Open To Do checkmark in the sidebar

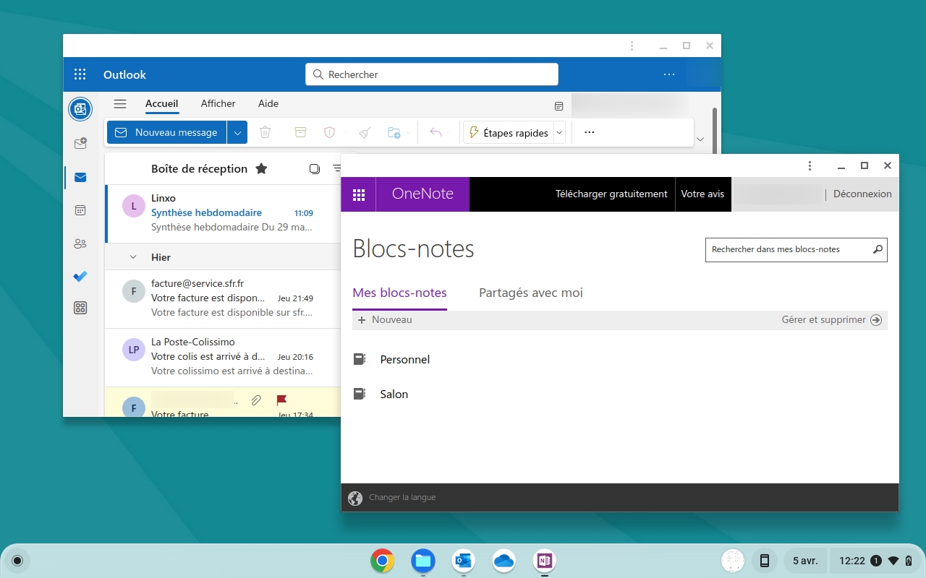pos(80,276)
